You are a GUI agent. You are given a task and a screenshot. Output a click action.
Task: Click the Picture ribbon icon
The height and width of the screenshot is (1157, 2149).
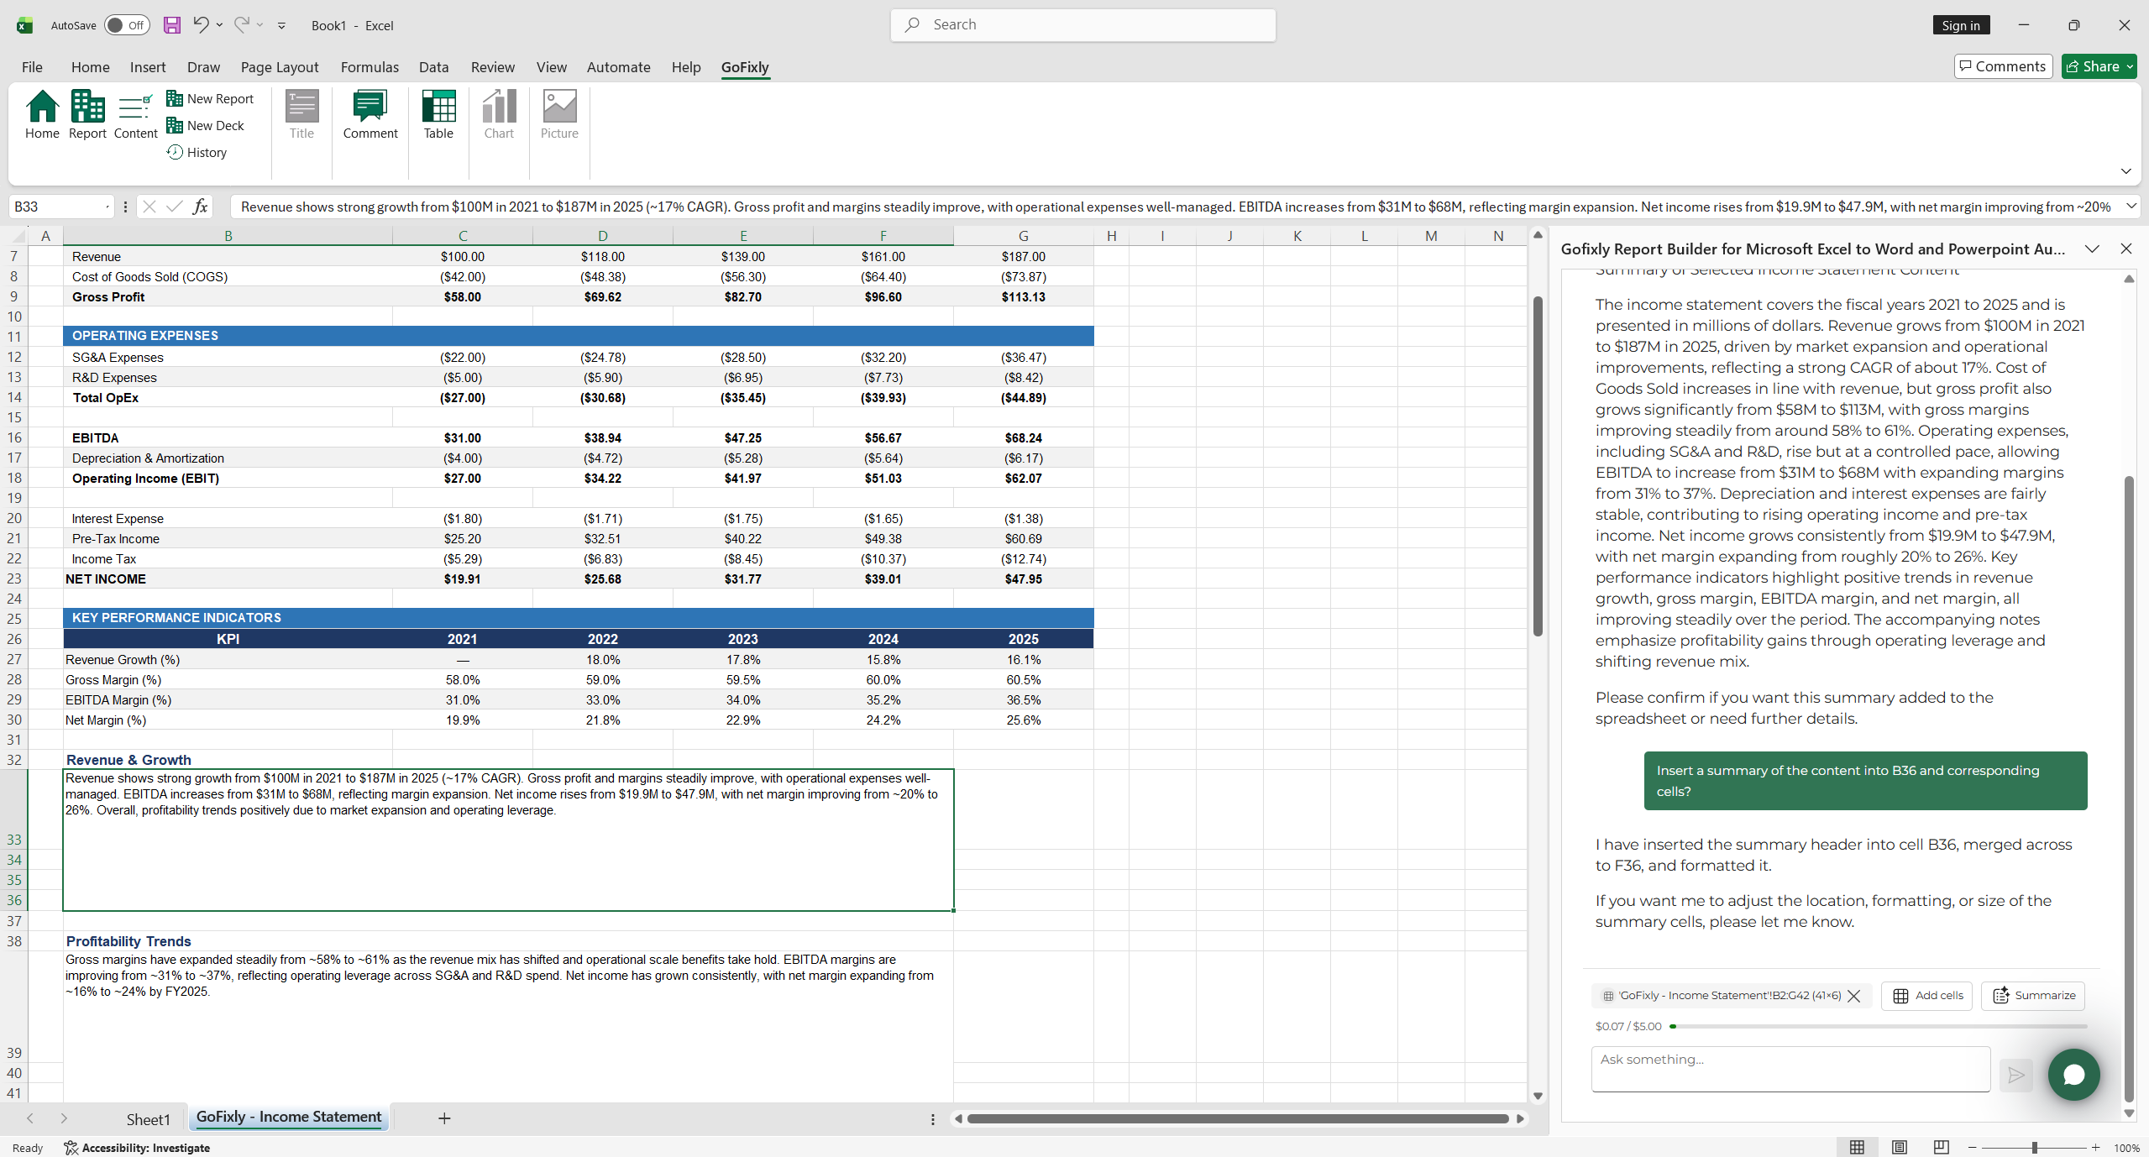[559, 114]
